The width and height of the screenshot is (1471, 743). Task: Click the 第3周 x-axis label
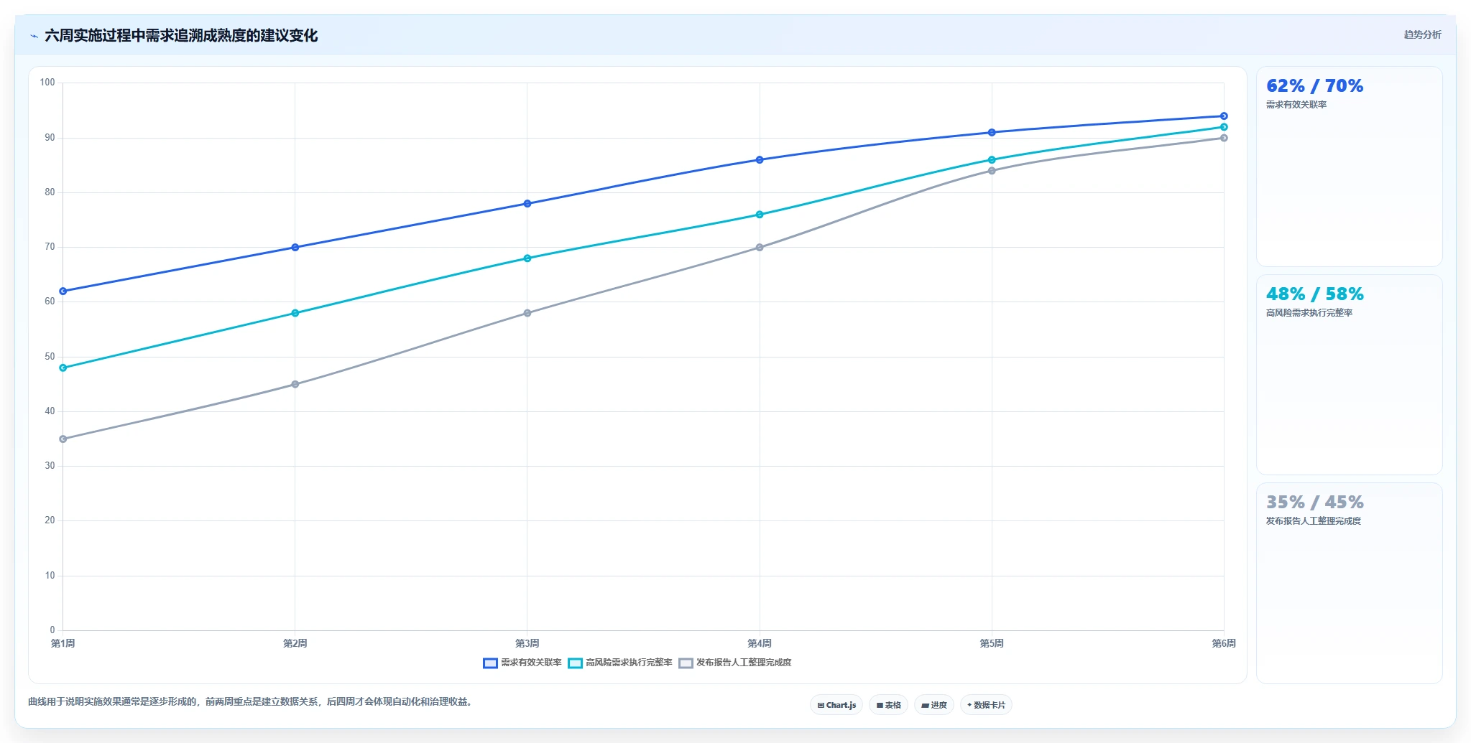point(527,643)
